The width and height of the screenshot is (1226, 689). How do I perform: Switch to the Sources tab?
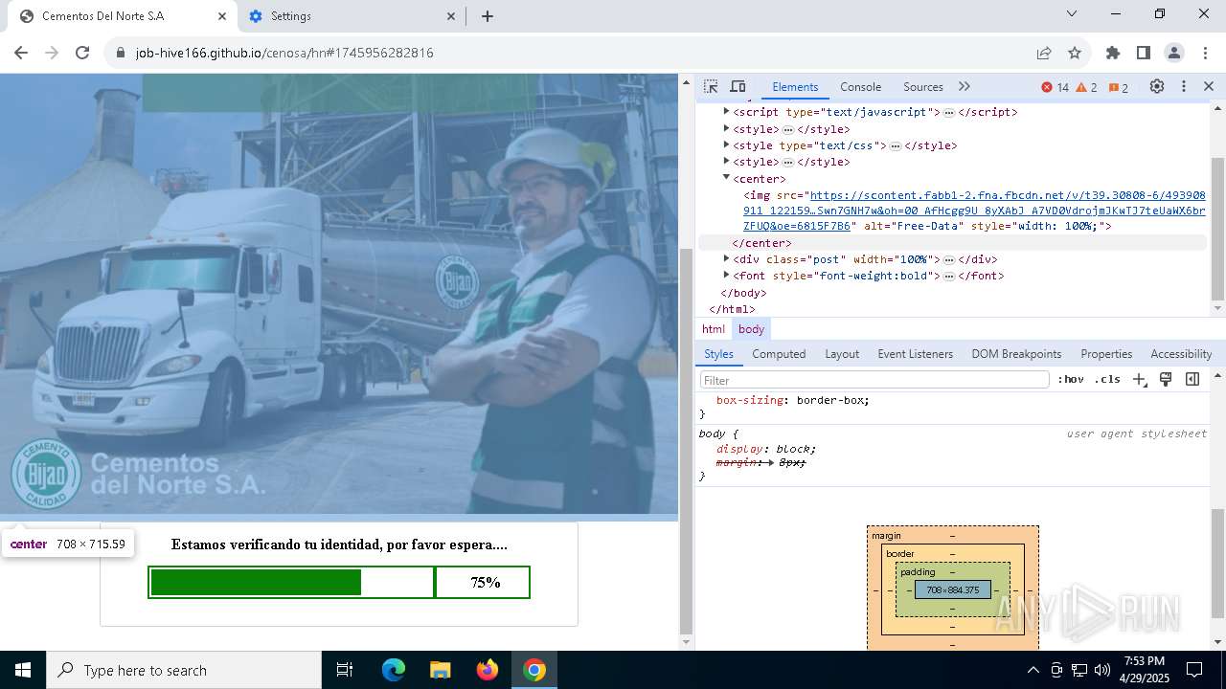(x=923, y=86)
